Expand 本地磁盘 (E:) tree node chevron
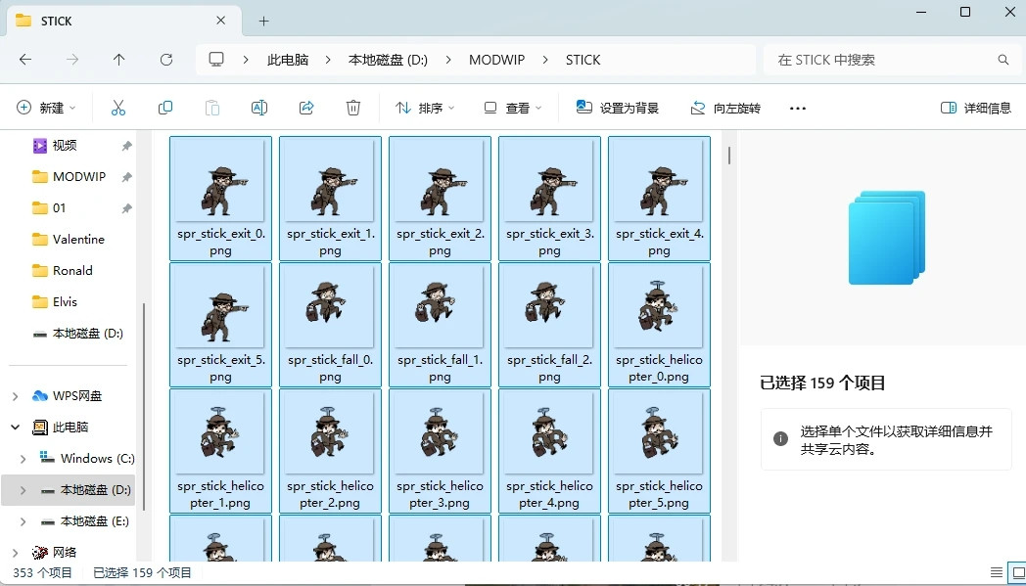 pyautogui.click(x=23, y=521)
